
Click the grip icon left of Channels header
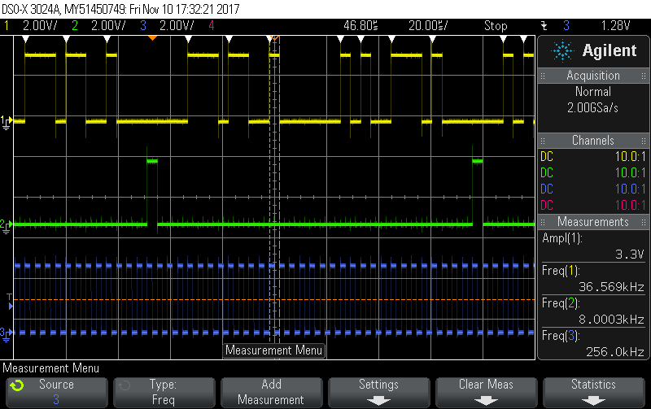point(543,141)
